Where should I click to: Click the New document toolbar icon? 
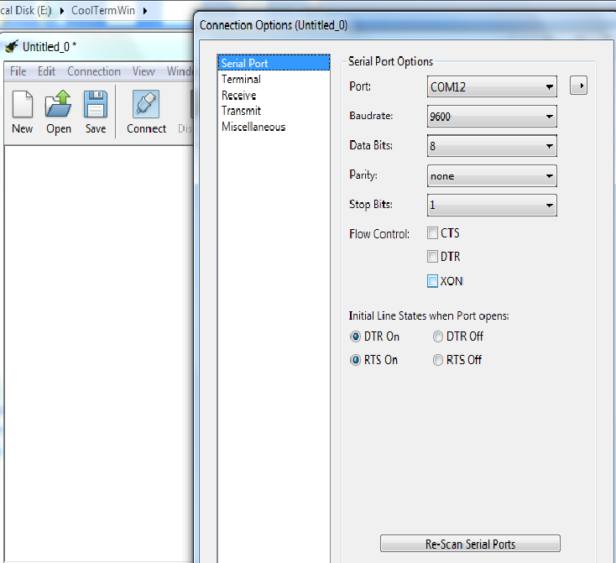23,105
